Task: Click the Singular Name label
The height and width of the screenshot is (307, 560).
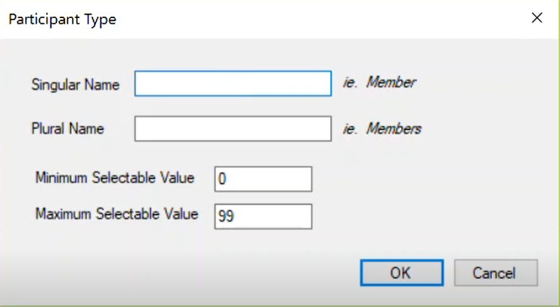Action: pos(75,85)
